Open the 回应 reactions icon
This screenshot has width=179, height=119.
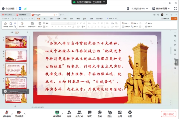tap(110, 113)
